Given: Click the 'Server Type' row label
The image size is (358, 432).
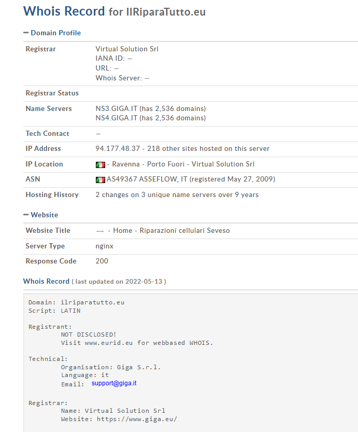Looking at the screenshot, I should [x=45, y=246].
